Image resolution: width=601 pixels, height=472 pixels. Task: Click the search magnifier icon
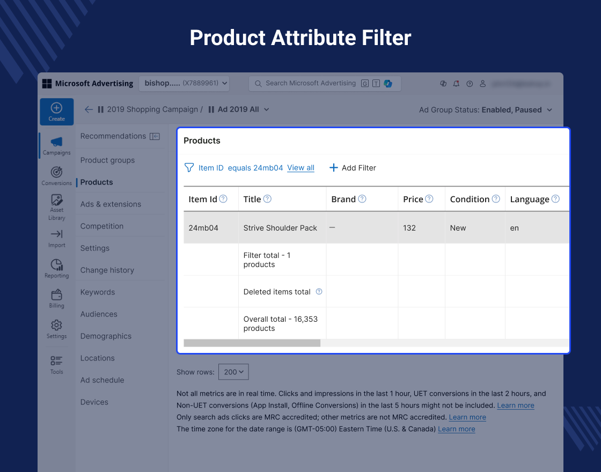coord(258,84)
